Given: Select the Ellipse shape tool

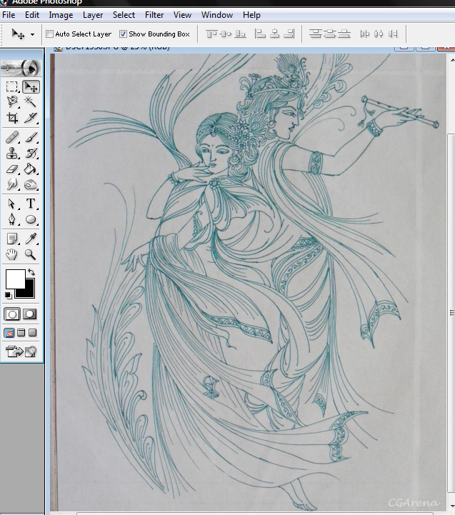Looking at the screenshot, I should tap(31, 219).
